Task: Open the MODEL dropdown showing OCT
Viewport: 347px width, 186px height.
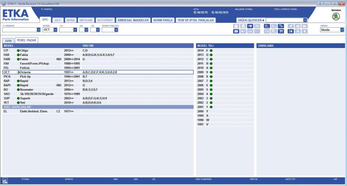Action: click(55, 30)
